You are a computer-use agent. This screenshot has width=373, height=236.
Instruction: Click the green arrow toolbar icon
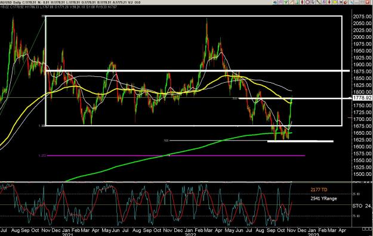pos(286,2)
